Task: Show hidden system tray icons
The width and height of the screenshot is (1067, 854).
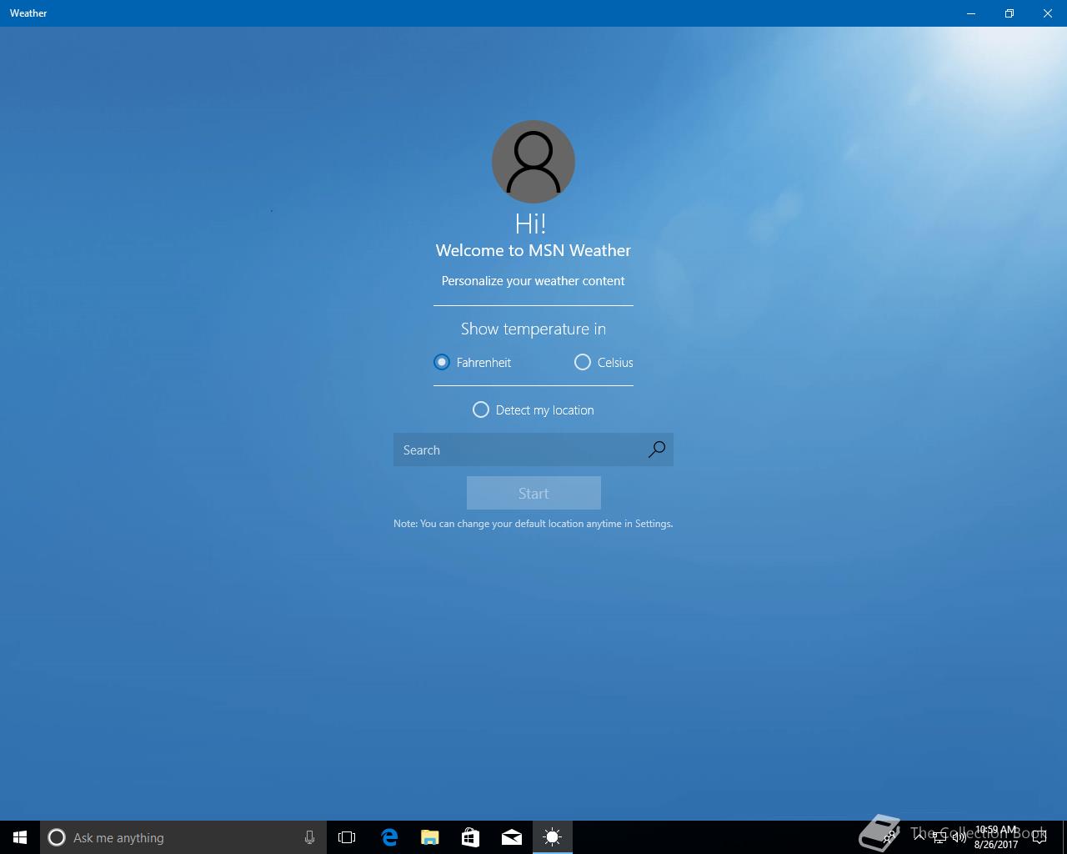Action: 919,837
